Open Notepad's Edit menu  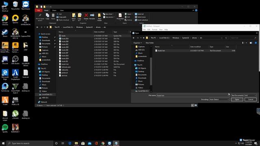tap(149, 30)
